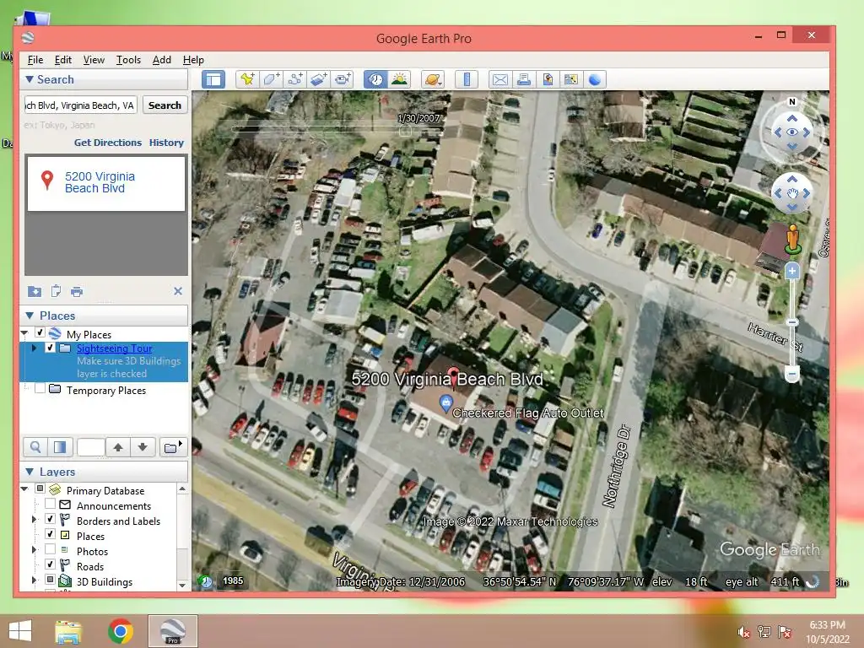Image resolution: width=864 pixels, height=648 pixels.
Task: Check the Temporary Places checkbox
Action: tap(40, 388)
